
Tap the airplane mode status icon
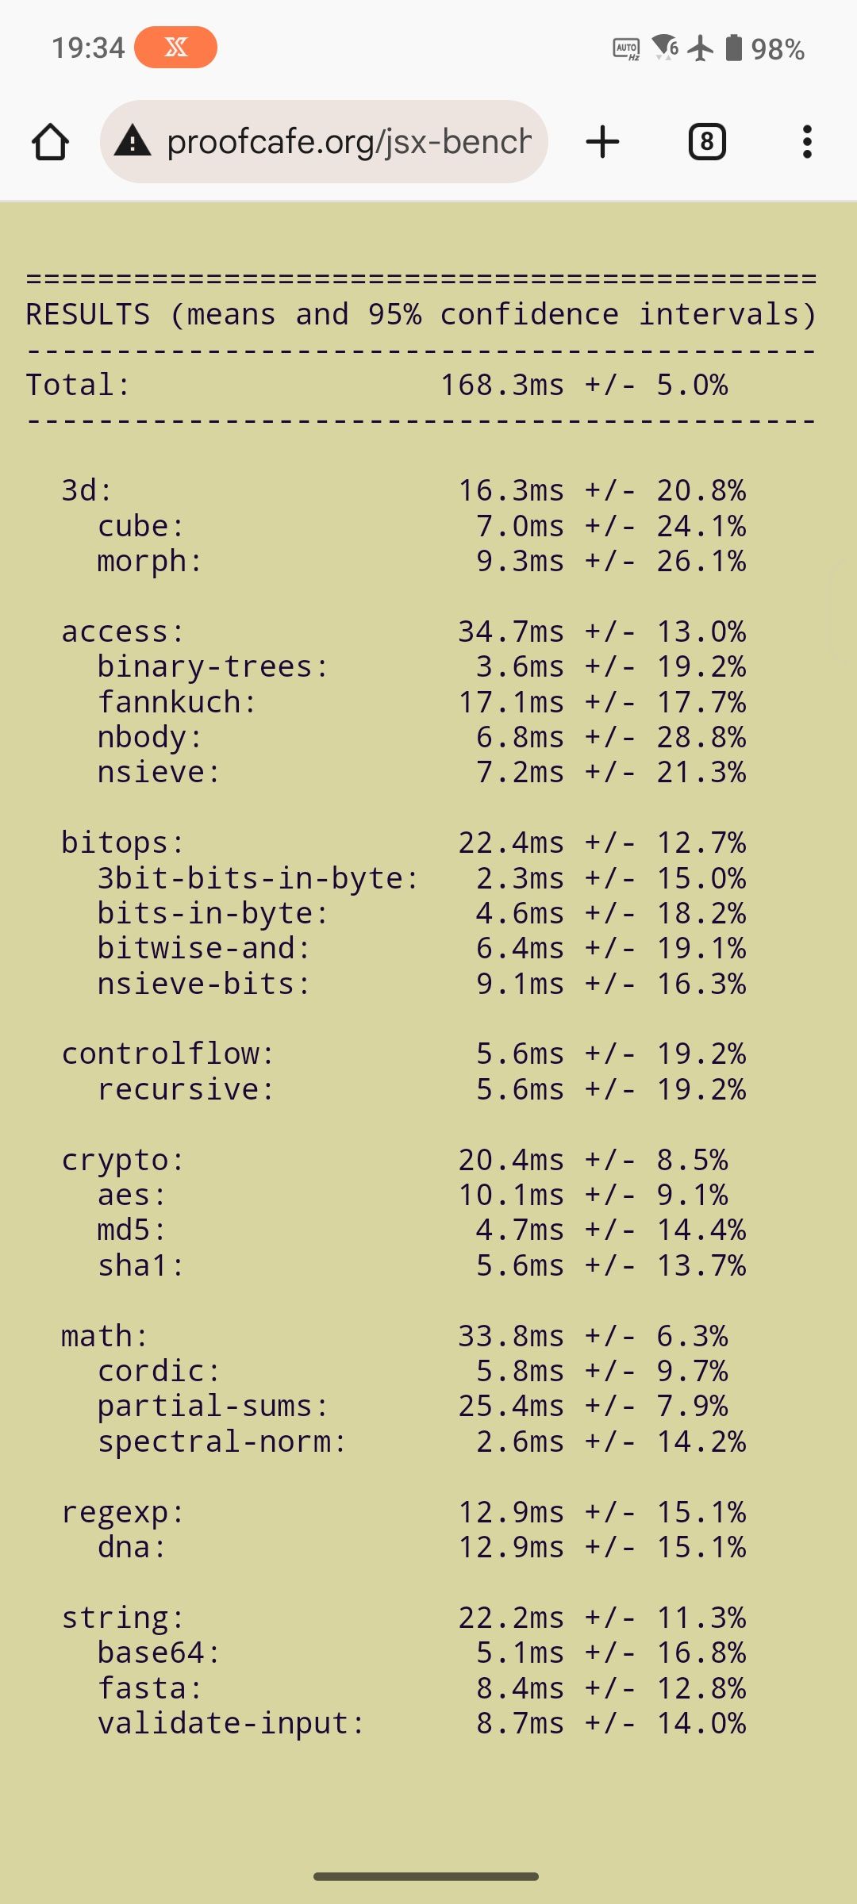pyautogui.click(x=700, y=48)
